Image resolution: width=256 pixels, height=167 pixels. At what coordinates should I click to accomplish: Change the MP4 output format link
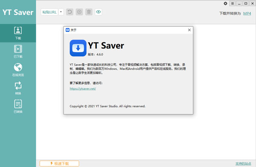pyautogui.click(x=247, y=14)
